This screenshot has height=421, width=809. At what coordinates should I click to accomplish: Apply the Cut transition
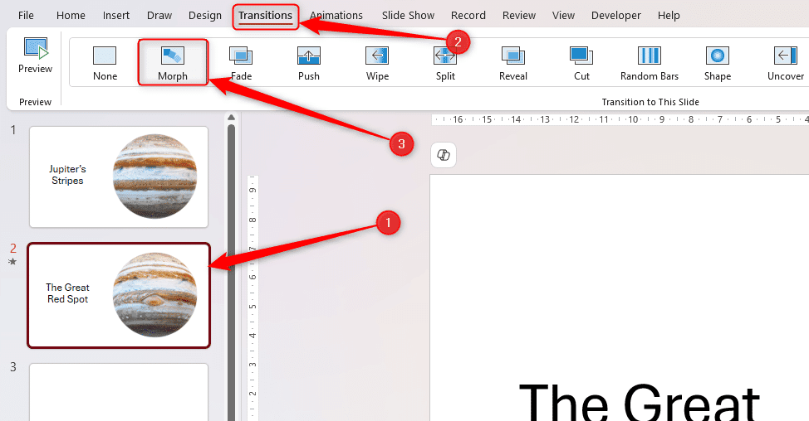(x=581, y=63)
